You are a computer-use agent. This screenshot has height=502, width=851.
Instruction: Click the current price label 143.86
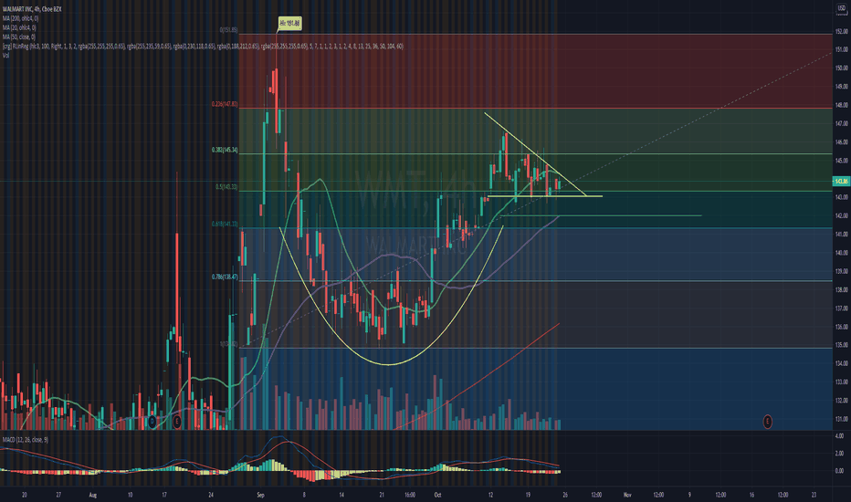tap(841, 182)
